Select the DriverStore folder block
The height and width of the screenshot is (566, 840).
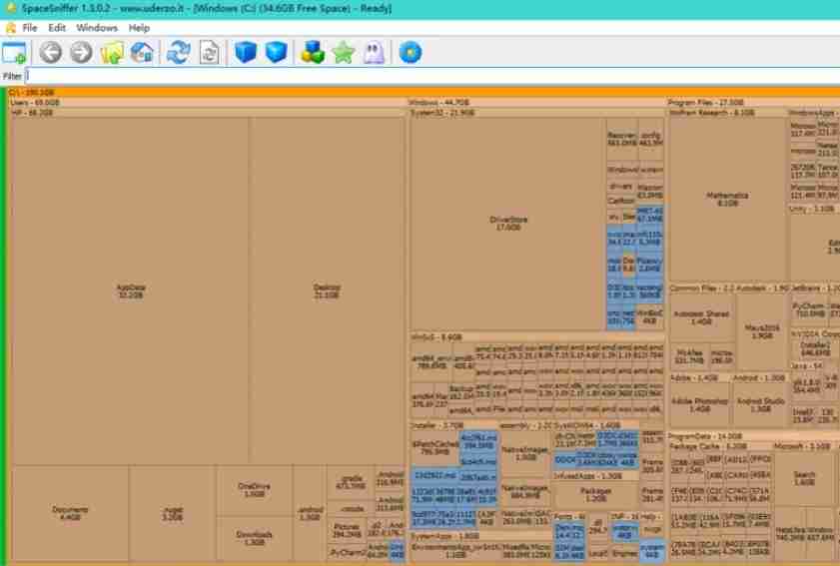coord(508,224)
